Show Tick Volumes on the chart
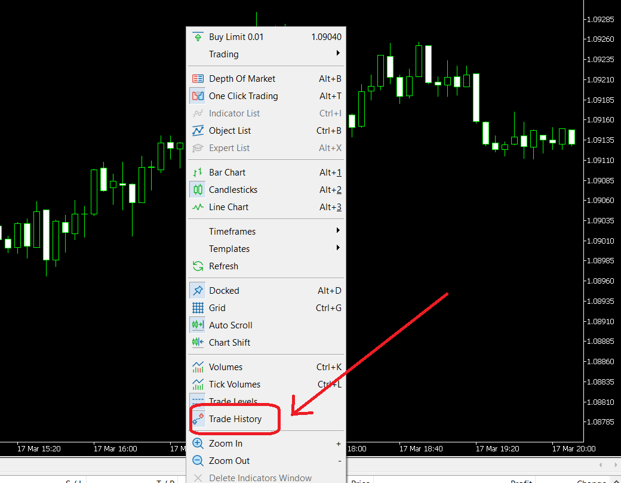This screenshot has width=621, height=483. pyautogui.click(x=234, y=384)
